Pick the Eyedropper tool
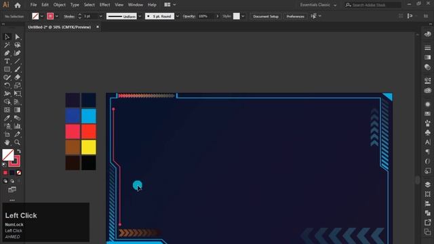434x244 pixels. 7,118
